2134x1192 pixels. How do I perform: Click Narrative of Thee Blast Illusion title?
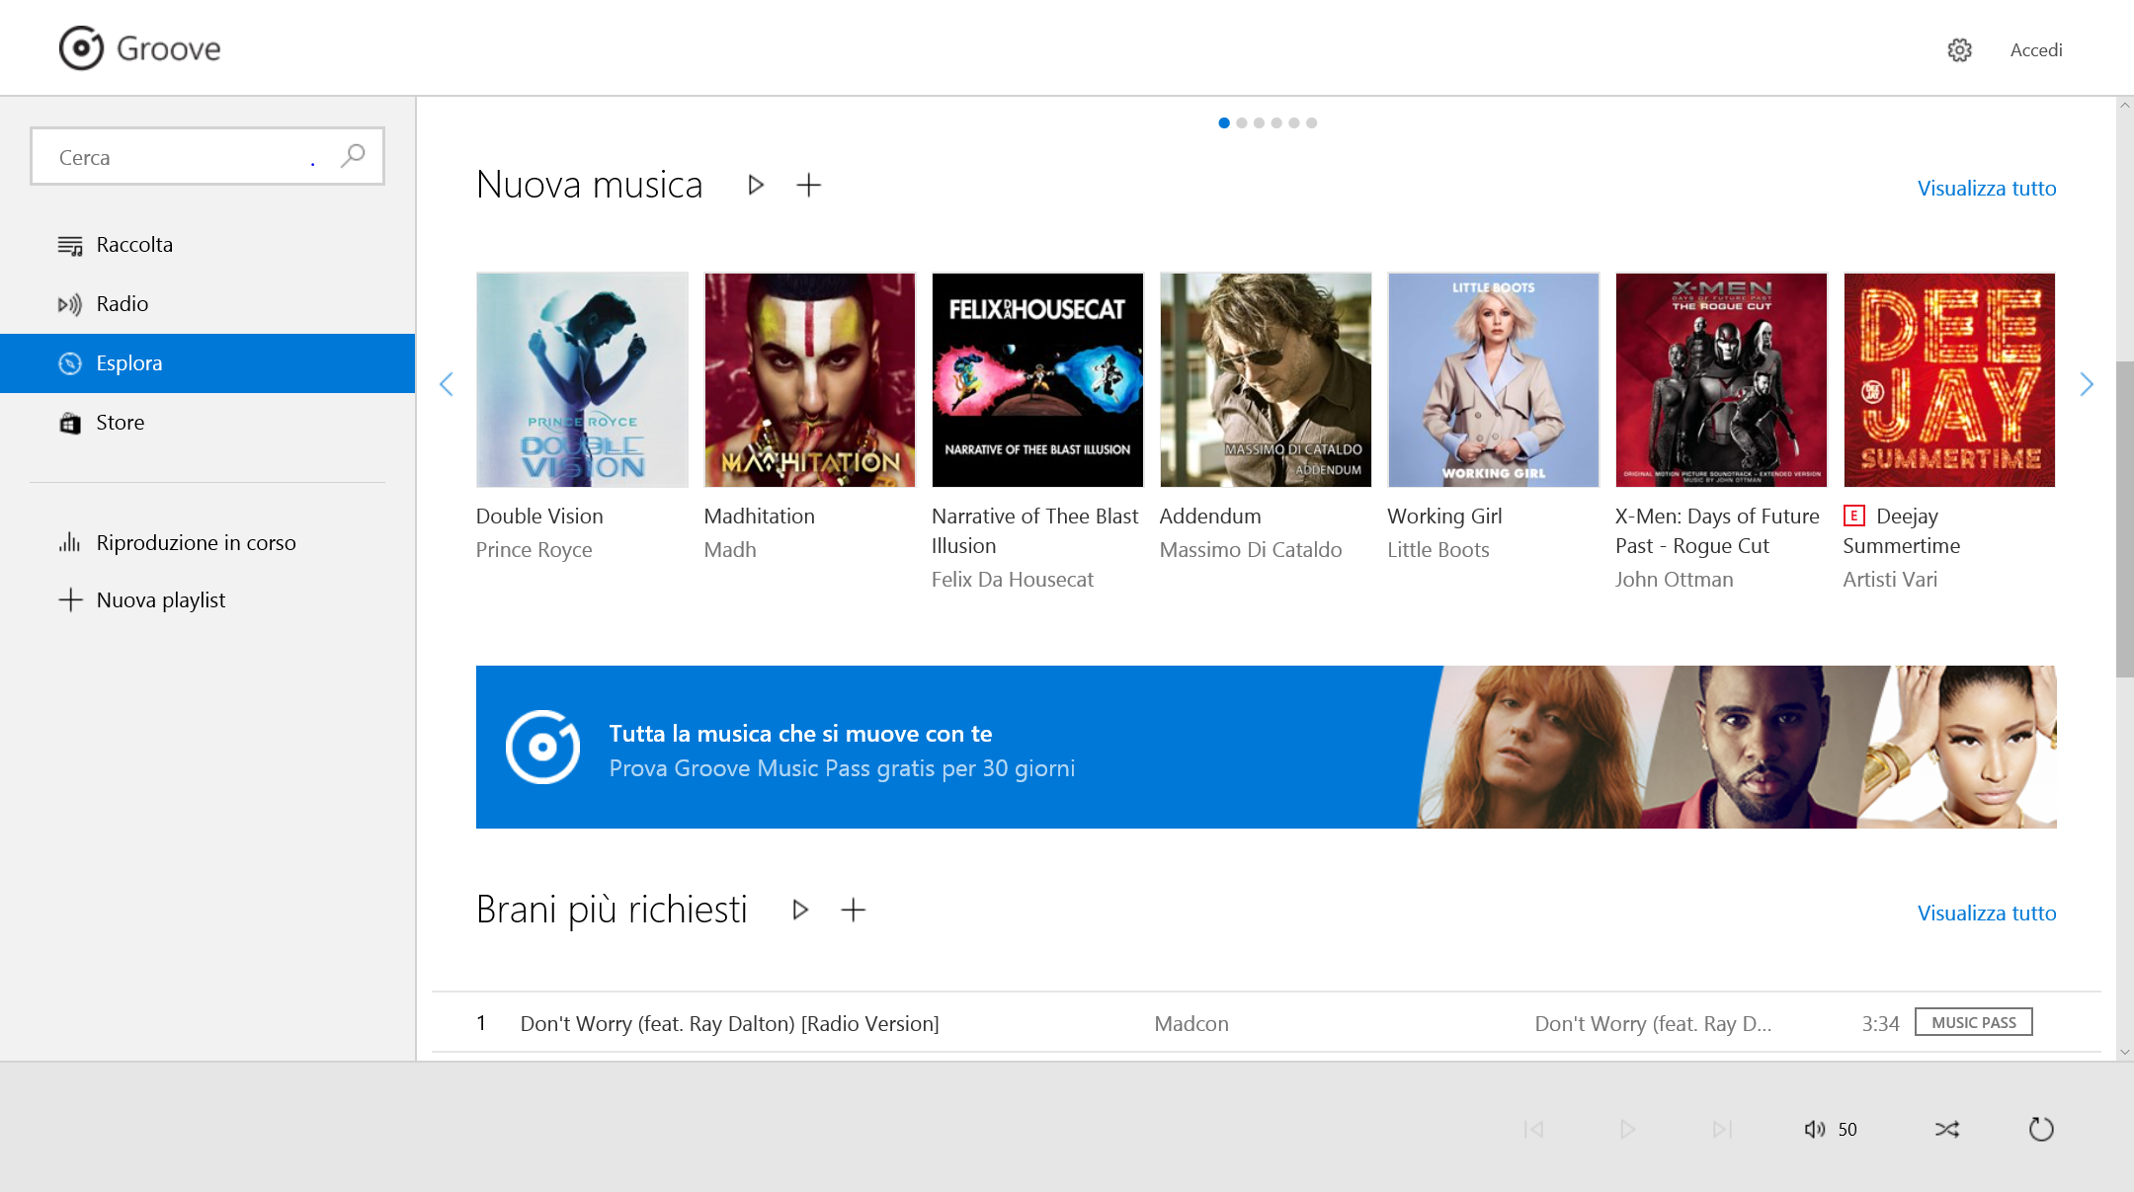tap(1034, 531)
